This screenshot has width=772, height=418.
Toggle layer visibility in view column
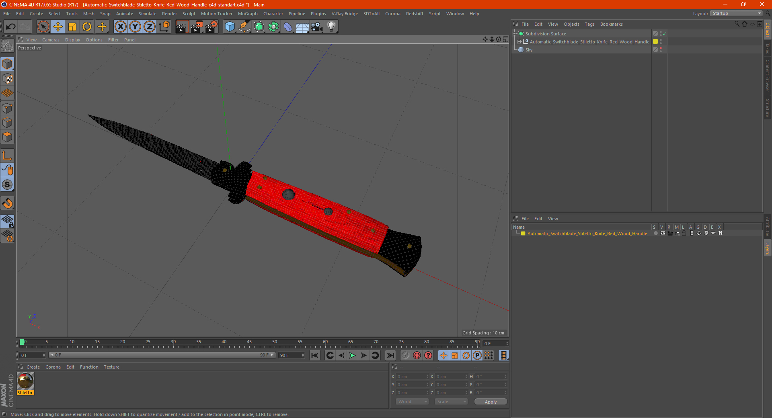click(663, 233)
